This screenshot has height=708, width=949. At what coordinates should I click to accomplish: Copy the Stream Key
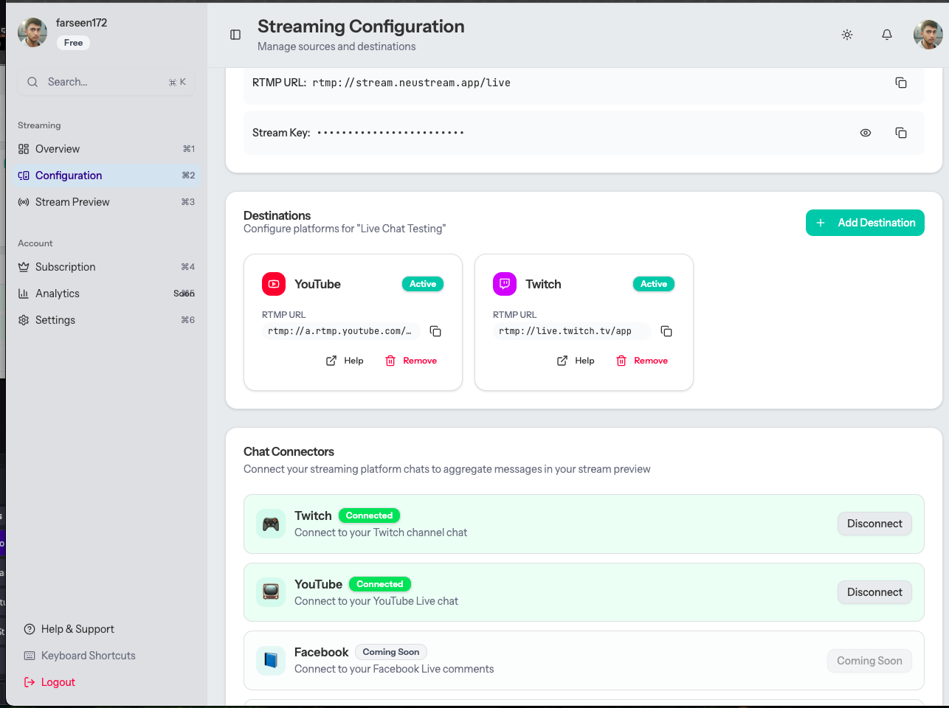[x=901, y=133]
